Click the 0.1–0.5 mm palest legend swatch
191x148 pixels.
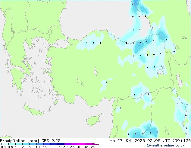(x=5, y=144)
